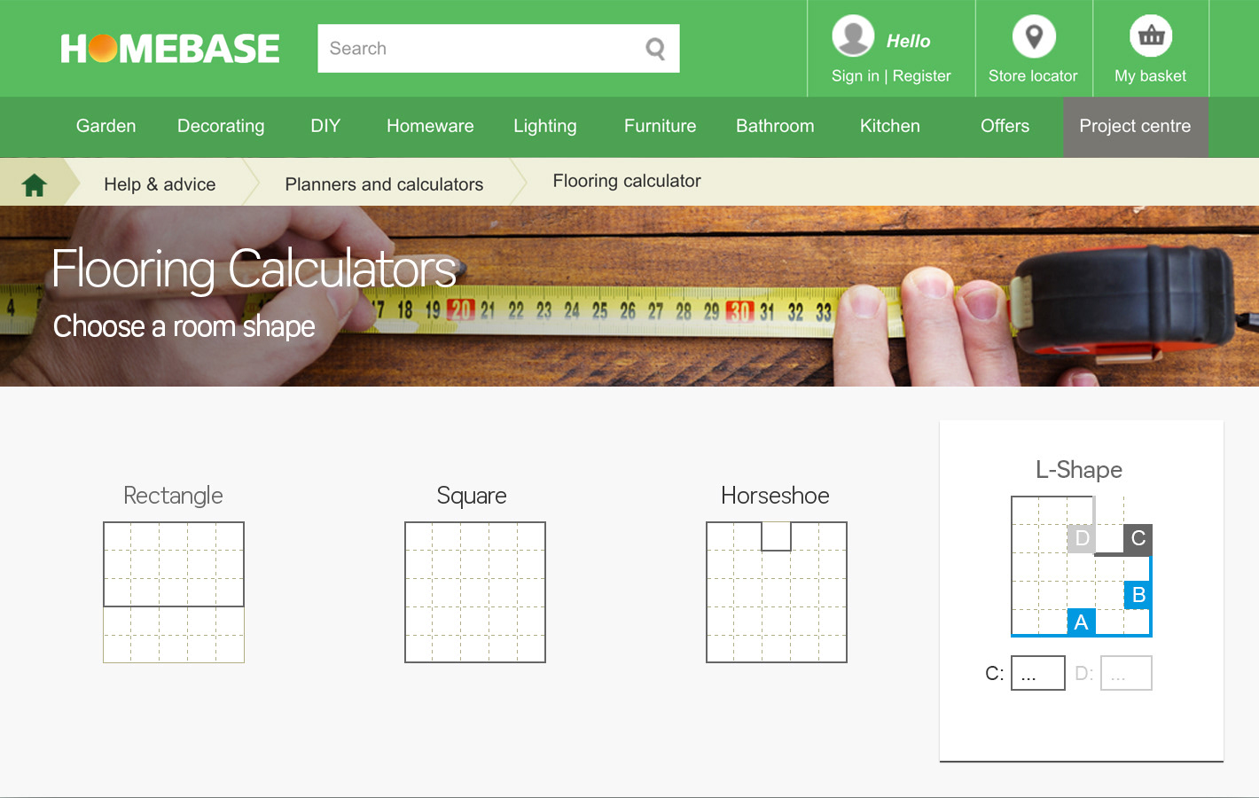Image resolution: width=1259 pixels, height=798 pixels.
Task: Open the Decorating menu
Action: coord(221,126)
